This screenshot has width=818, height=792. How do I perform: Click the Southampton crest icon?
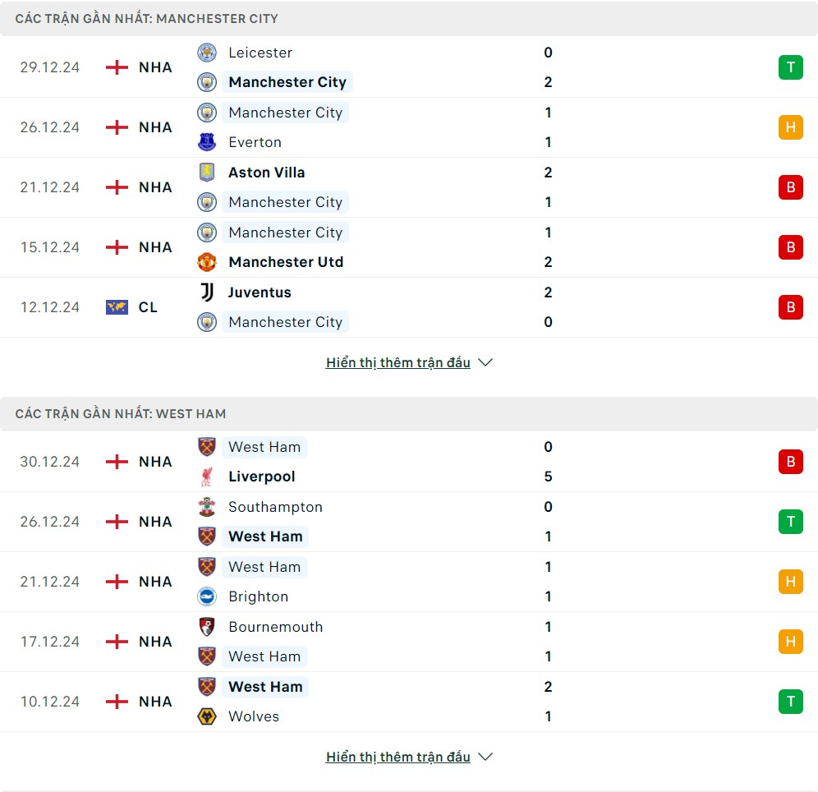pyautogui.click(x=207, y=507)
